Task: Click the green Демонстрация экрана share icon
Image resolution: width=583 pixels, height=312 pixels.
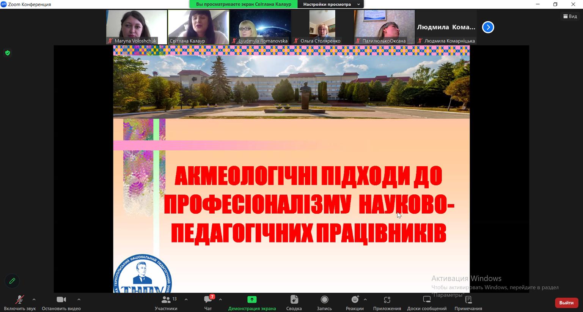Action: coord(252,299)
